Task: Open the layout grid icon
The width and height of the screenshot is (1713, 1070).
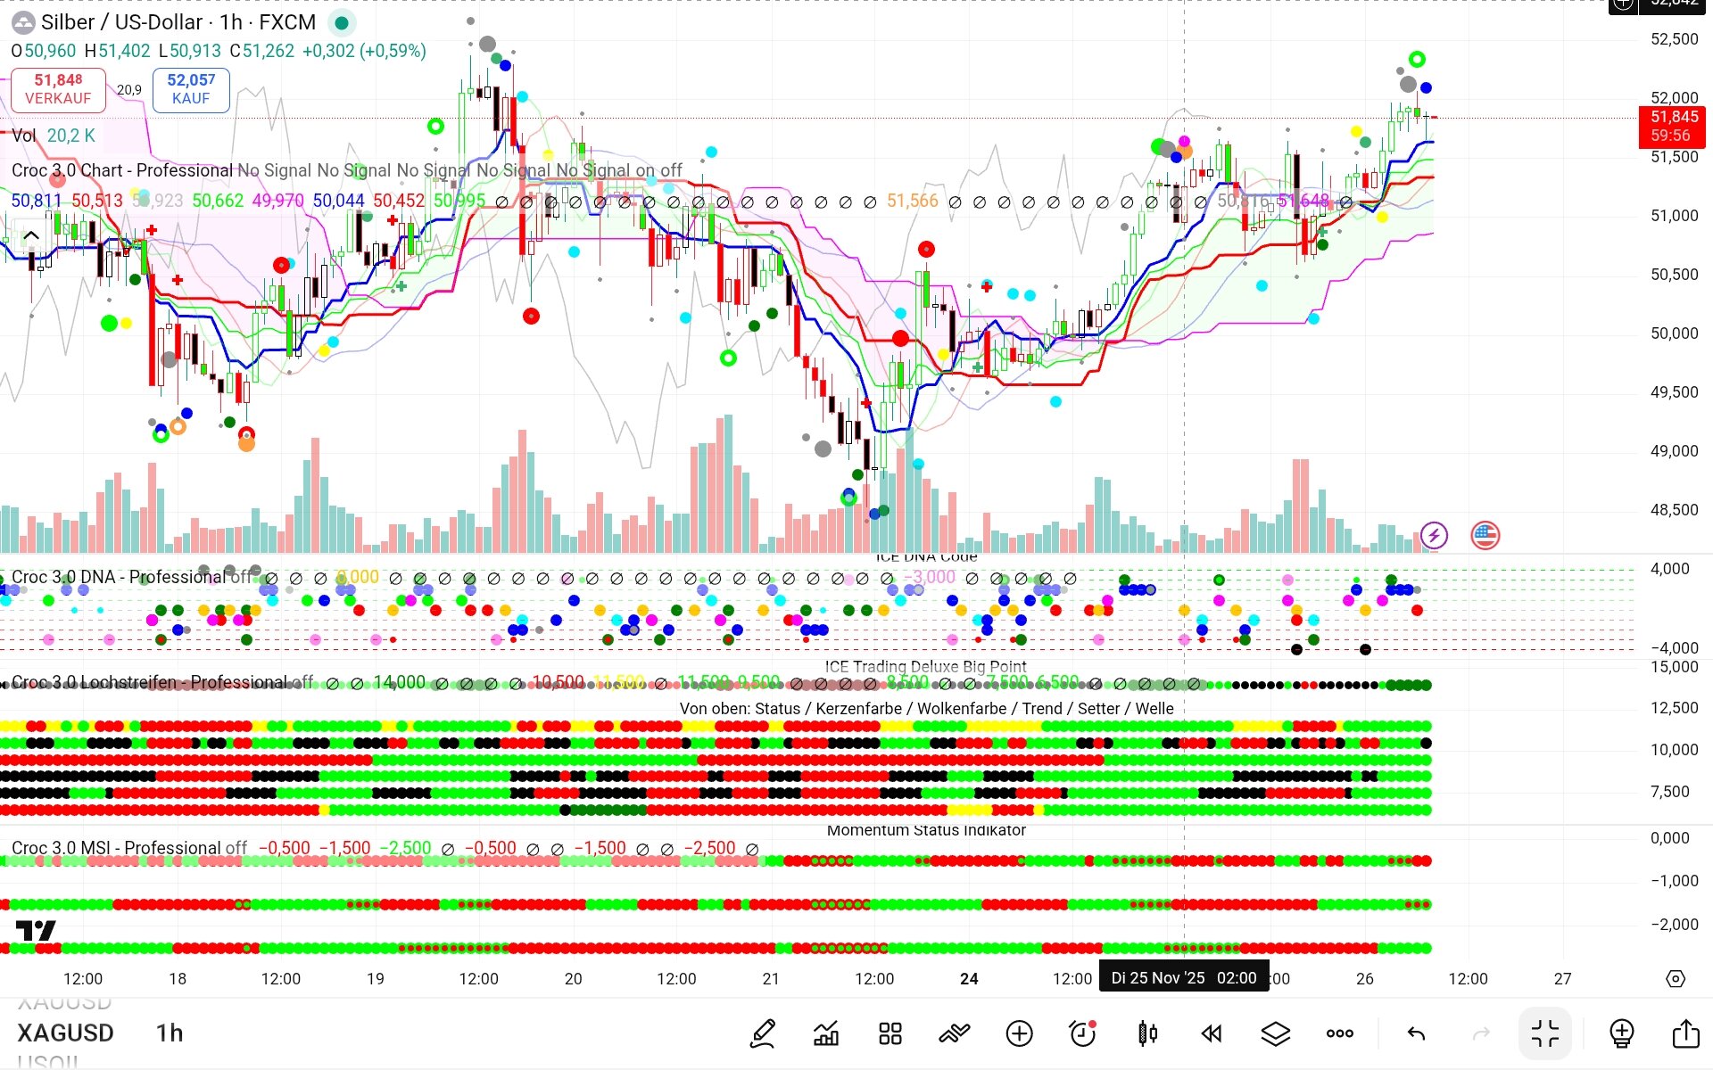Action: 890,1033
